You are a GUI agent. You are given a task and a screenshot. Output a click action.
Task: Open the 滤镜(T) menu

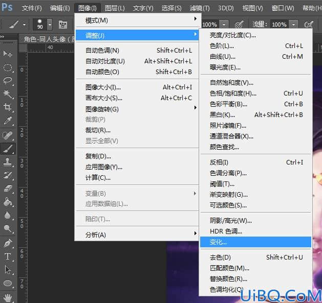pos(200,8)
